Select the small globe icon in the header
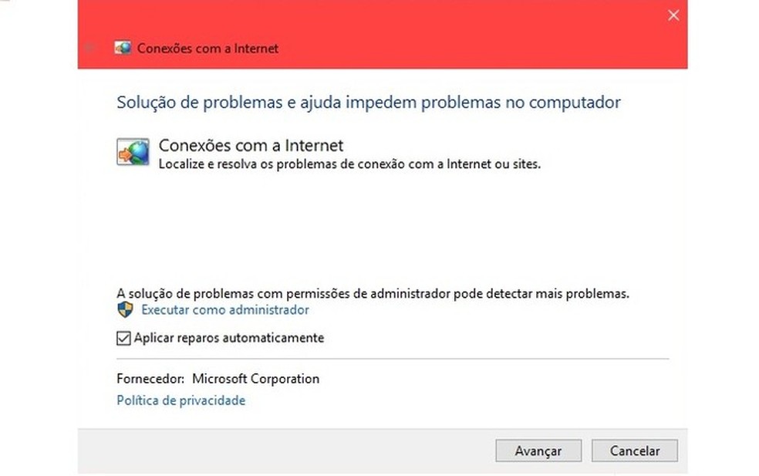759x476 pixels. tap(122, 47)
